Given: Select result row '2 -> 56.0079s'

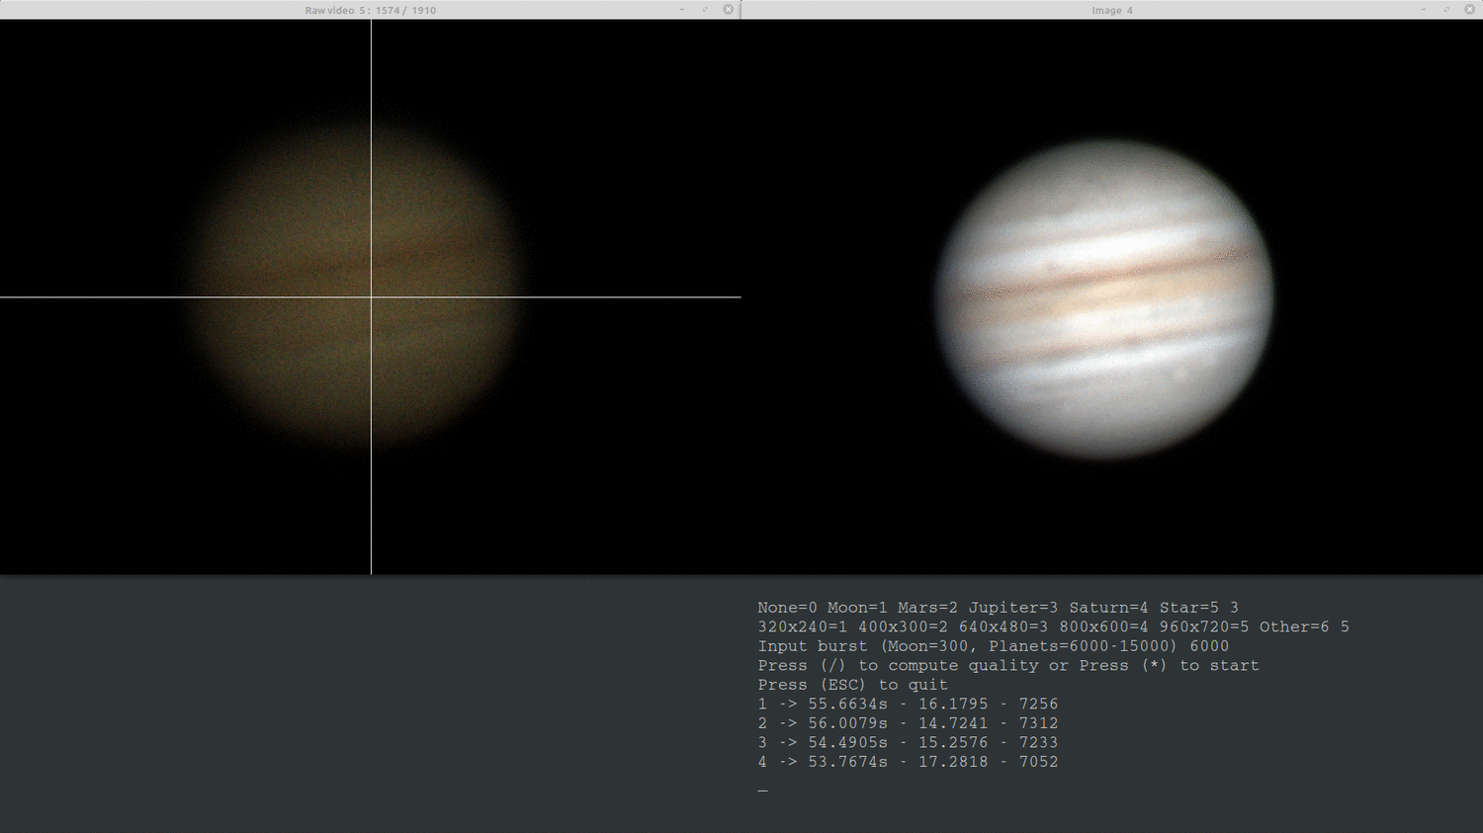Looking at the screenshot, I should tap(908, 723).
